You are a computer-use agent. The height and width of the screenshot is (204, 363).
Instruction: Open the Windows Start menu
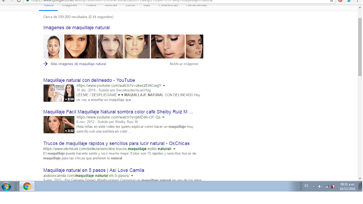tap(6, 186)
